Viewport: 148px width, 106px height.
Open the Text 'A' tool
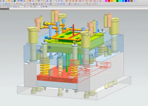tap(34, 4)
